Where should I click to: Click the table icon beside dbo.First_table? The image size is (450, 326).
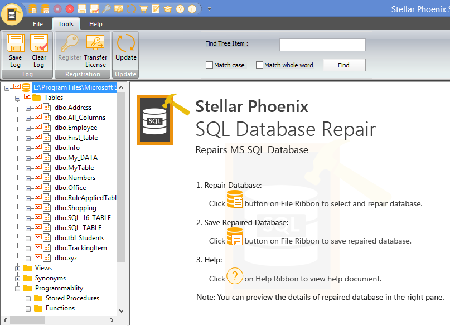click(x=47, y=138)
